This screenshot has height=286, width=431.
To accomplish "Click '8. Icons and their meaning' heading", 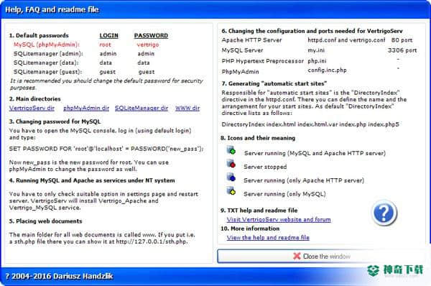I will coord(258,138).
